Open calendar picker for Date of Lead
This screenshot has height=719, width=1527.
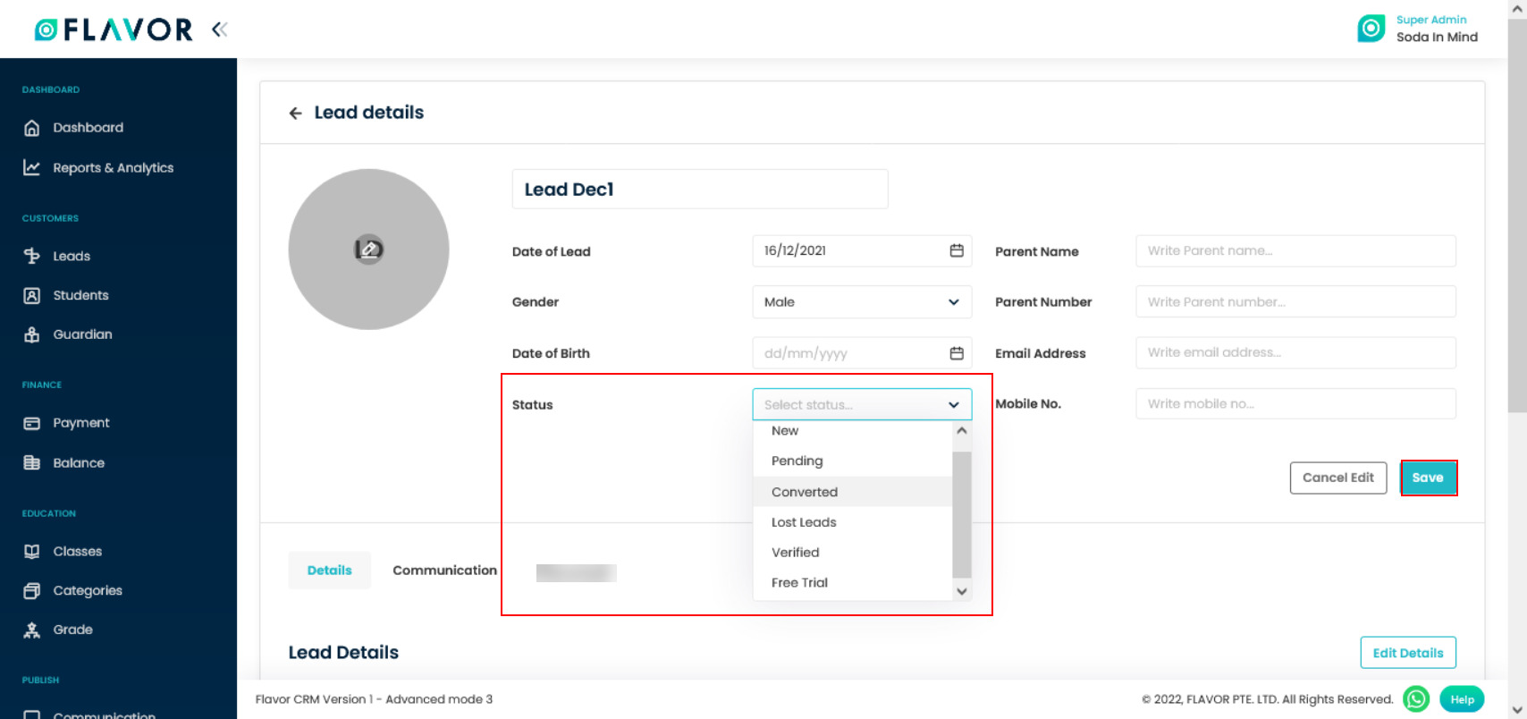(x=956, y=250)
